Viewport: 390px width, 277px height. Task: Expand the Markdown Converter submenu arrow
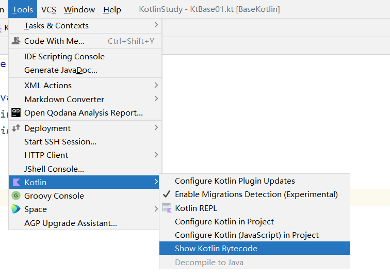(x=156, y=99)
